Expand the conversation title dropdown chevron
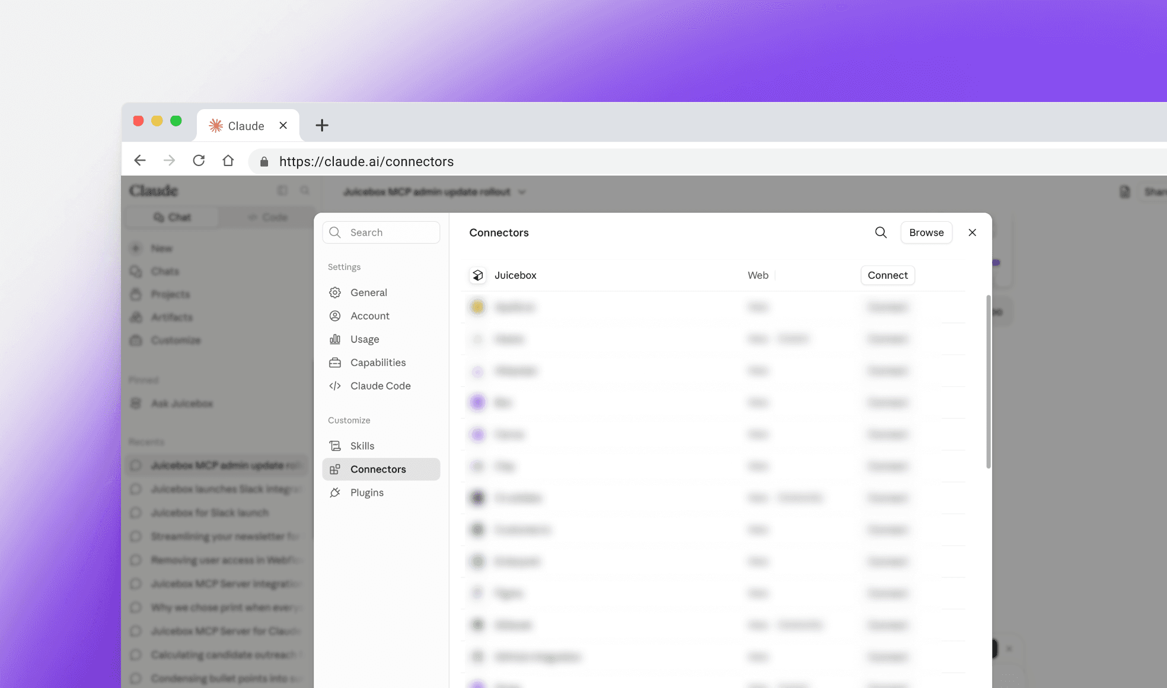1167x688 pixels. point(522,192)
